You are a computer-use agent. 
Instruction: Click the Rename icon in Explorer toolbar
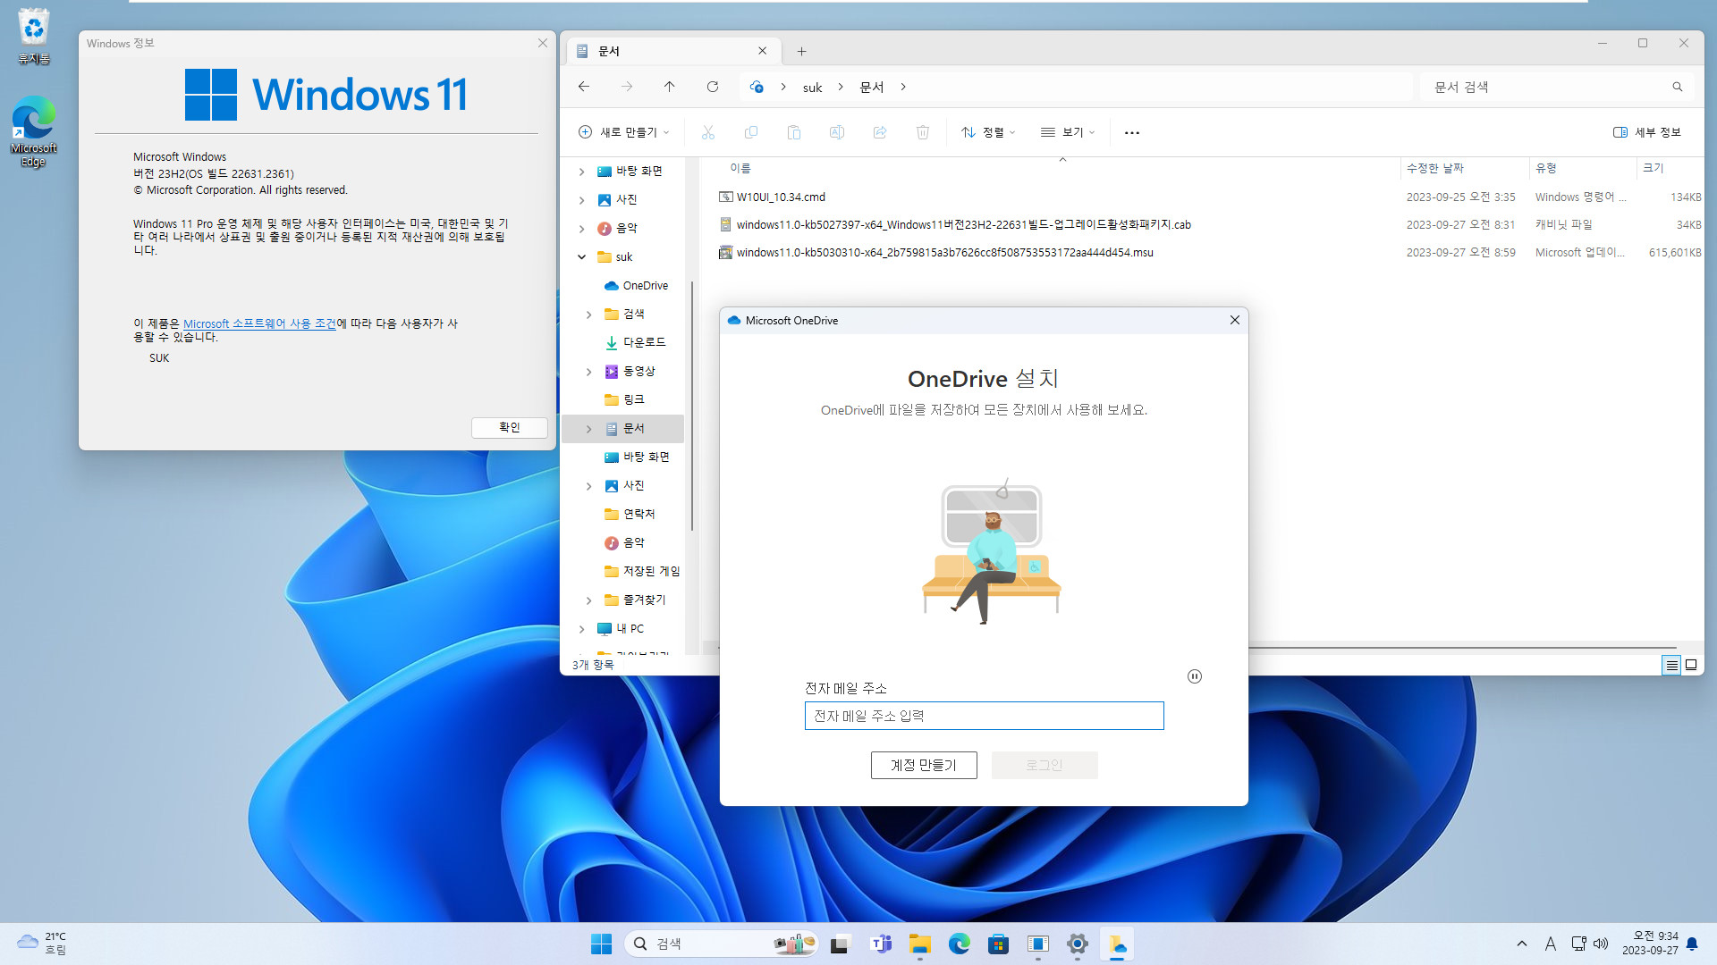tap(836, 132)
